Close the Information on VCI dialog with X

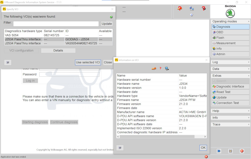[206, 60]
